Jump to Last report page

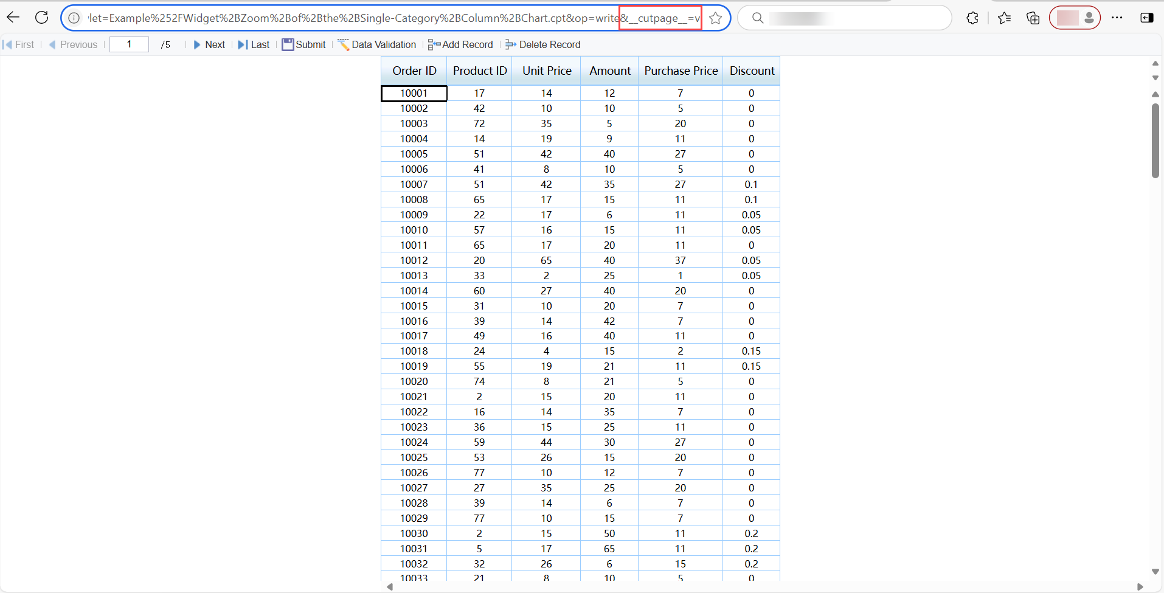coord(254,44)
